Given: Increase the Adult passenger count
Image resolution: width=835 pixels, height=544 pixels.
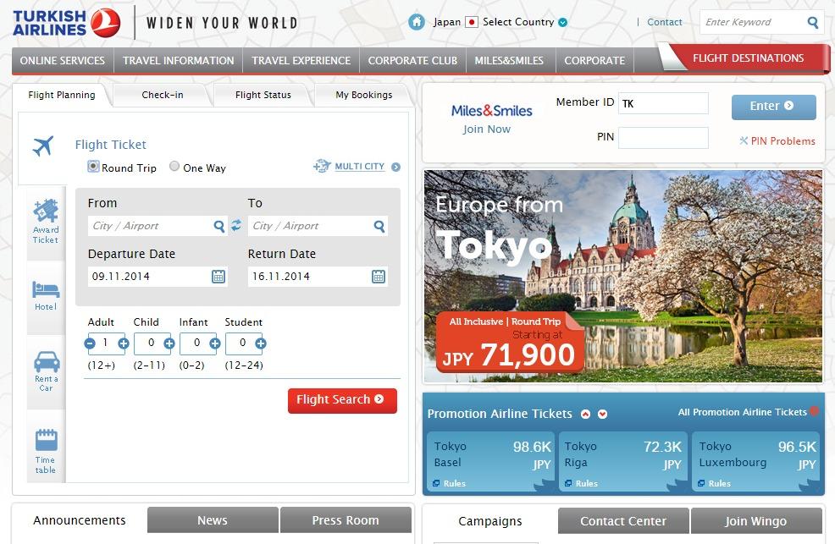Looking at the screenshot, I should coord(123,343).
